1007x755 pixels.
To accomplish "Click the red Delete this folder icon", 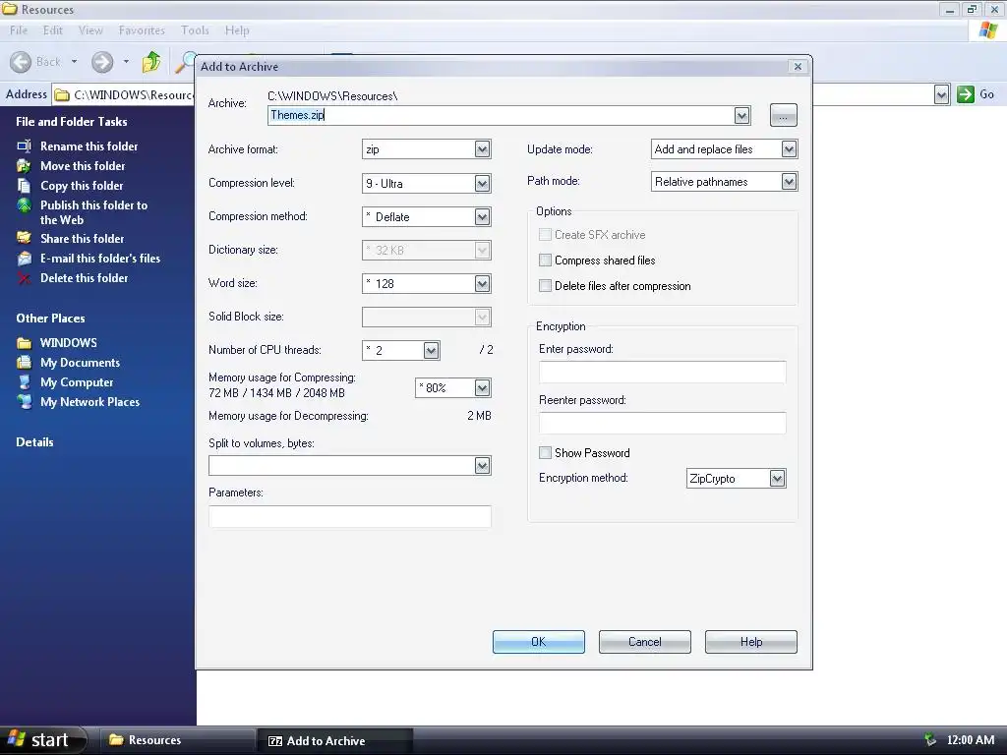I will 24,278.
